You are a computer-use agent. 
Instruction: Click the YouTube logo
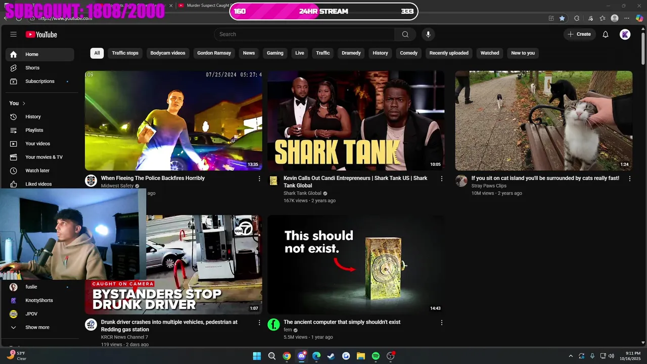click(x=41, y=34)
